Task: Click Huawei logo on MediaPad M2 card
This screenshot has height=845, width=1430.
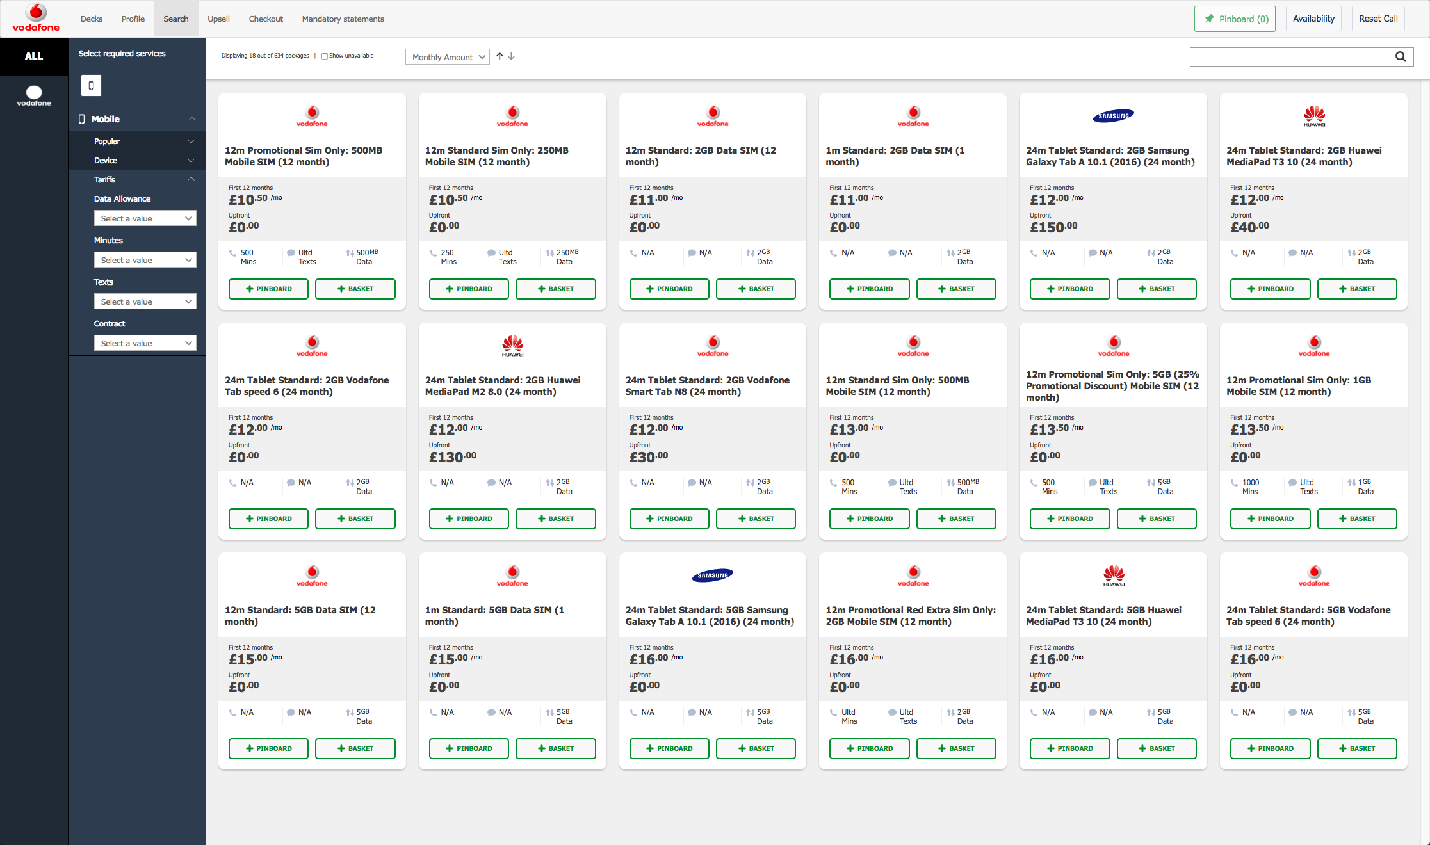Action: point(512,346)
